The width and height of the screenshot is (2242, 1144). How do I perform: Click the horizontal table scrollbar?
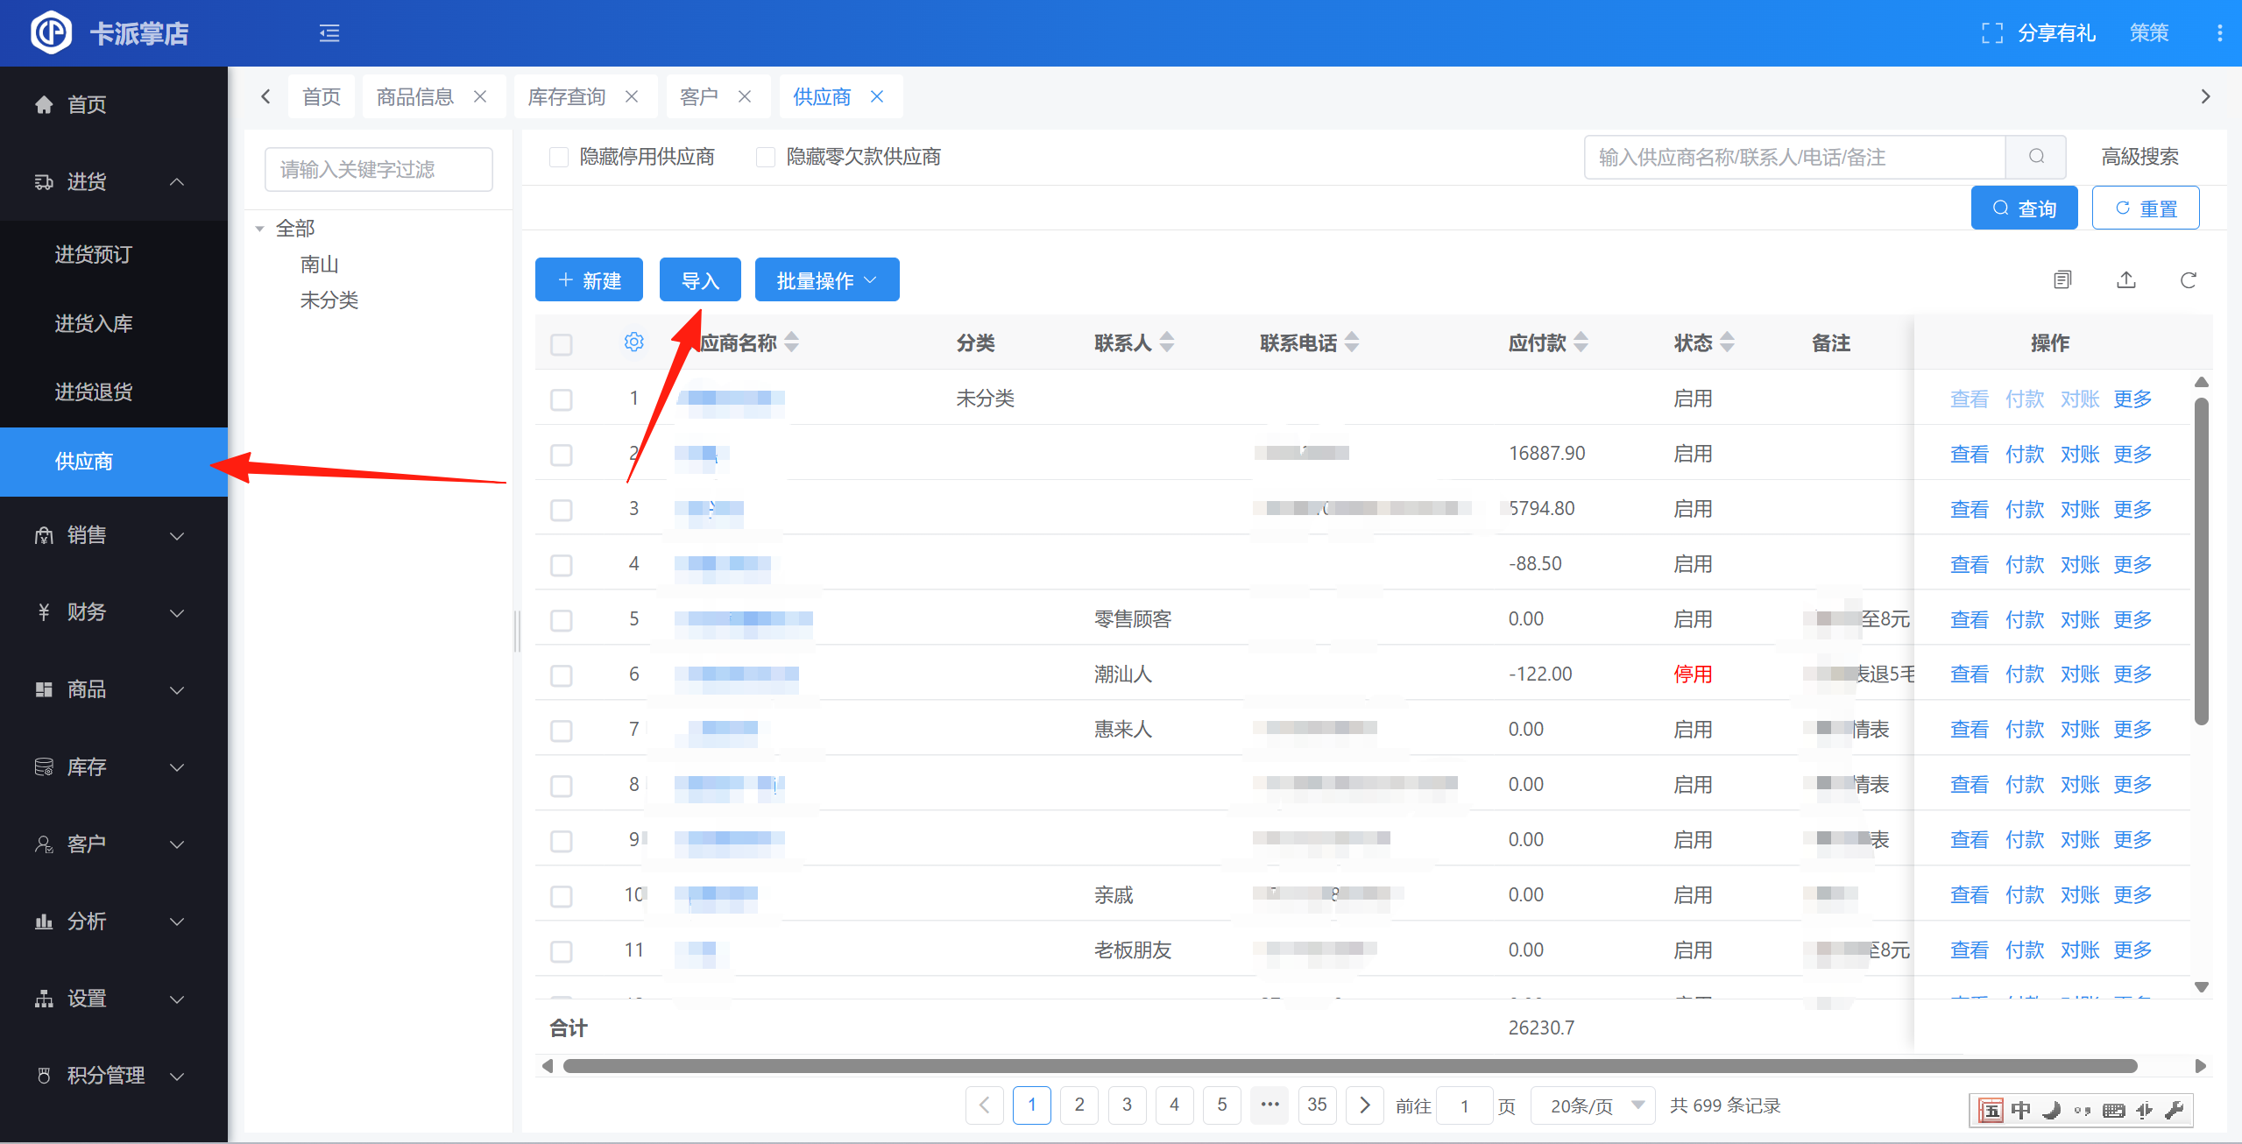click(x=1349, y=1066)
